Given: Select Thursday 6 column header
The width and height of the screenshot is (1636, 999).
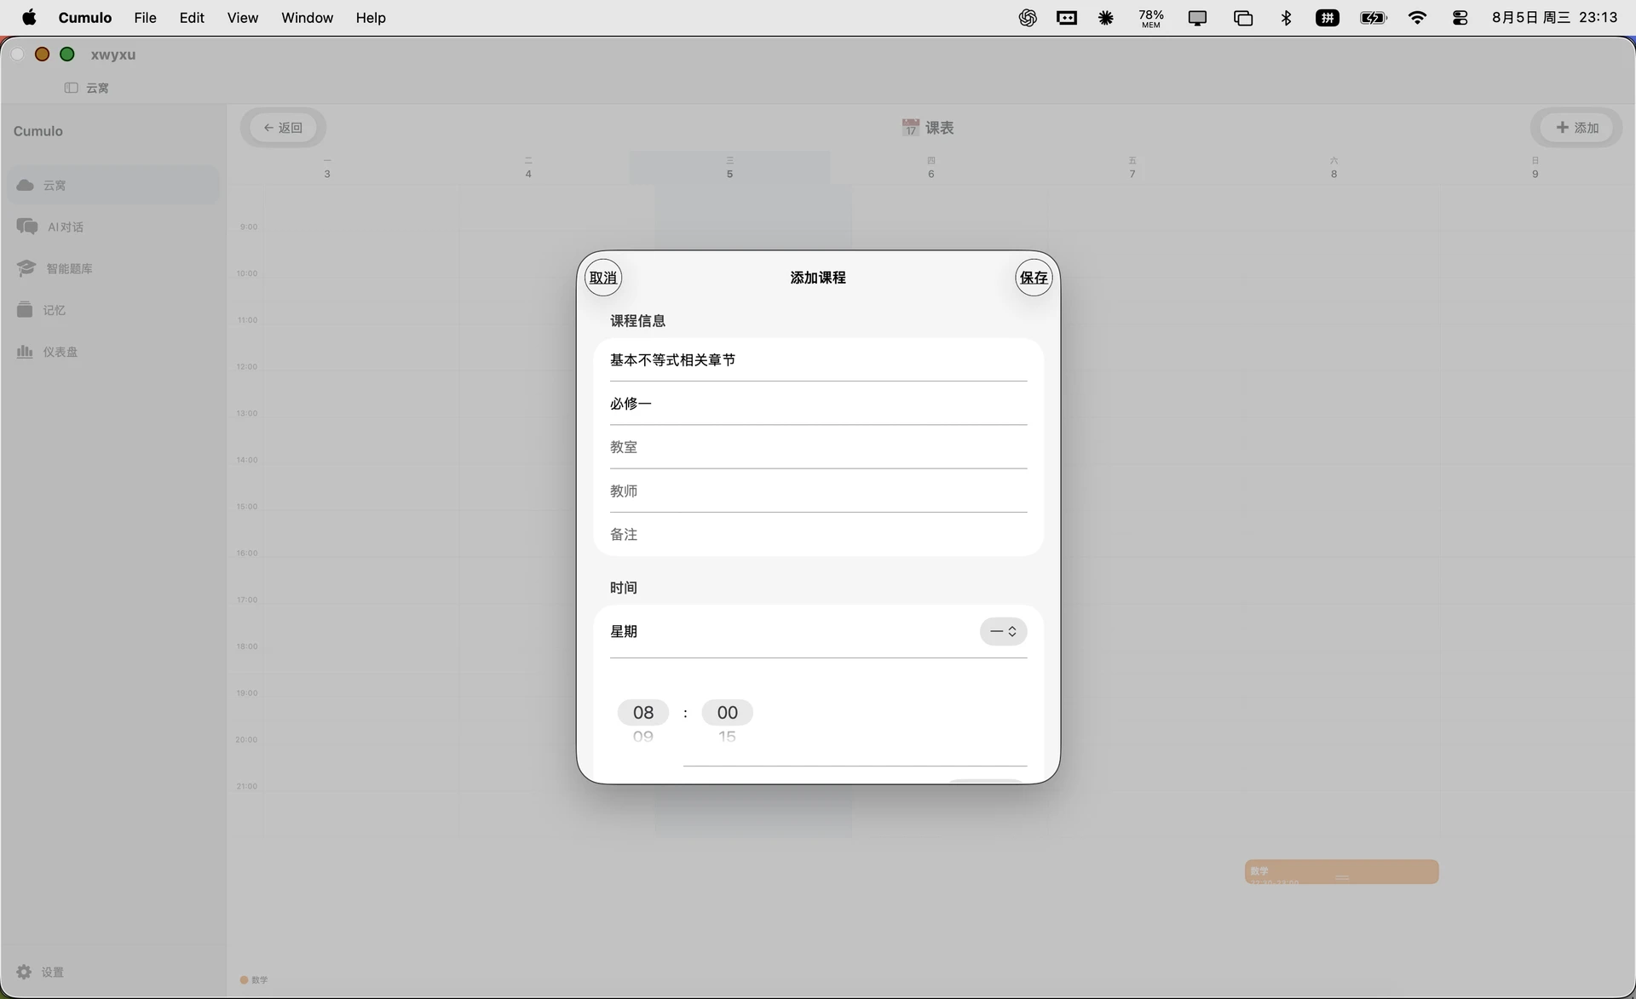Looking at the screenshot, I should (931, 168).
